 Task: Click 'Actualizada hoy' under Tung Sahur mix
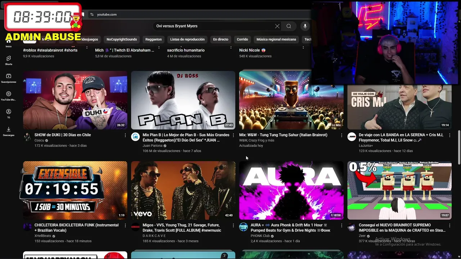click(x=251, y=146)
